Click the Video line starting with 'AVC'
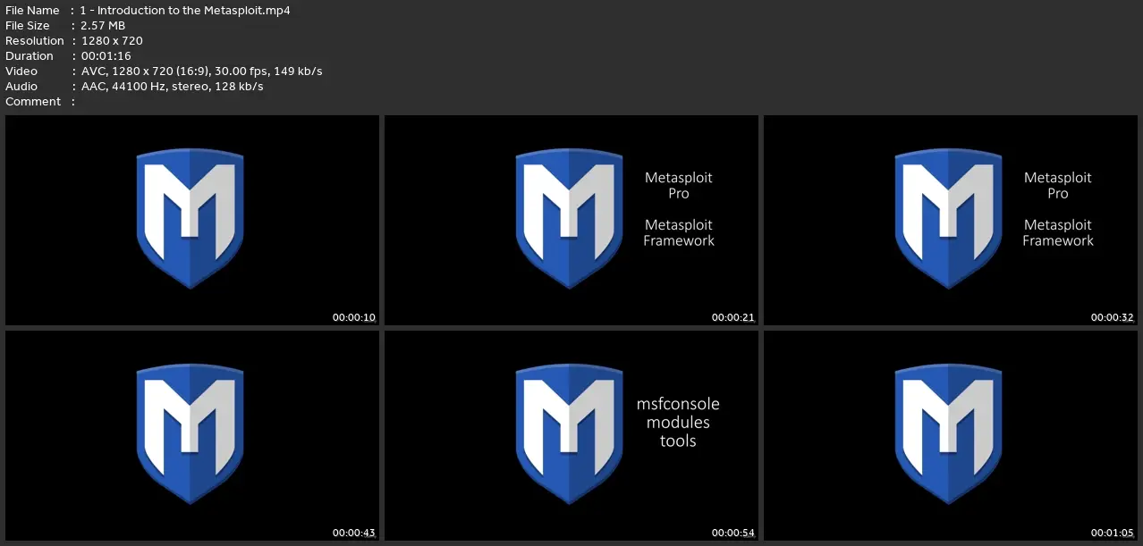 202,71
